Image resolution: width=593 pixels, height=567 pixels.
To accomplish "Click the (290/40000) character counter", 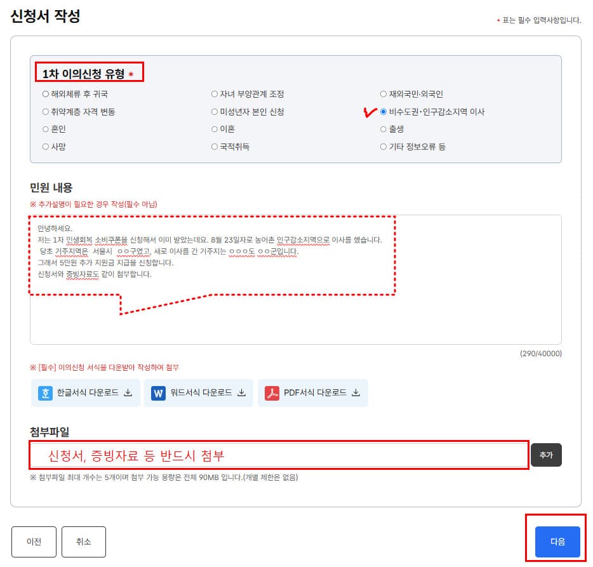I will (x=541, y=354).
